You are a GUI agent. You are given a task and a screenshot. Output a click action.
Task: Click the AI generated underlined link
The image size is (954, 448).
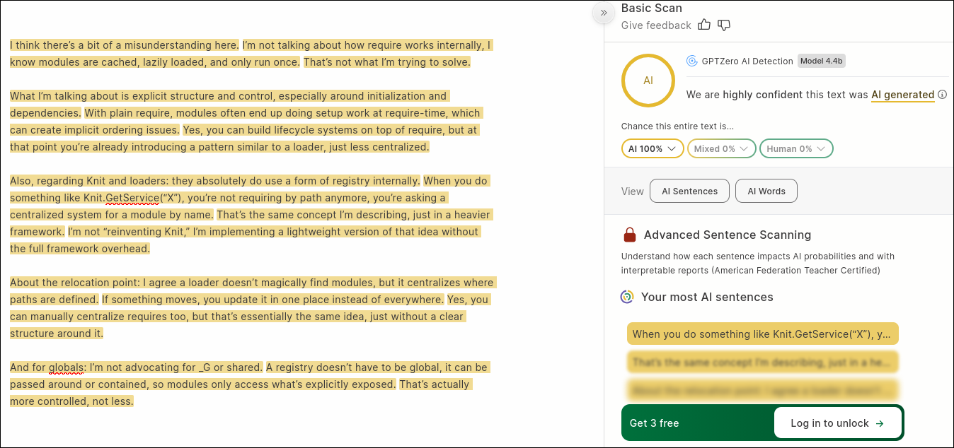[902, 95]
